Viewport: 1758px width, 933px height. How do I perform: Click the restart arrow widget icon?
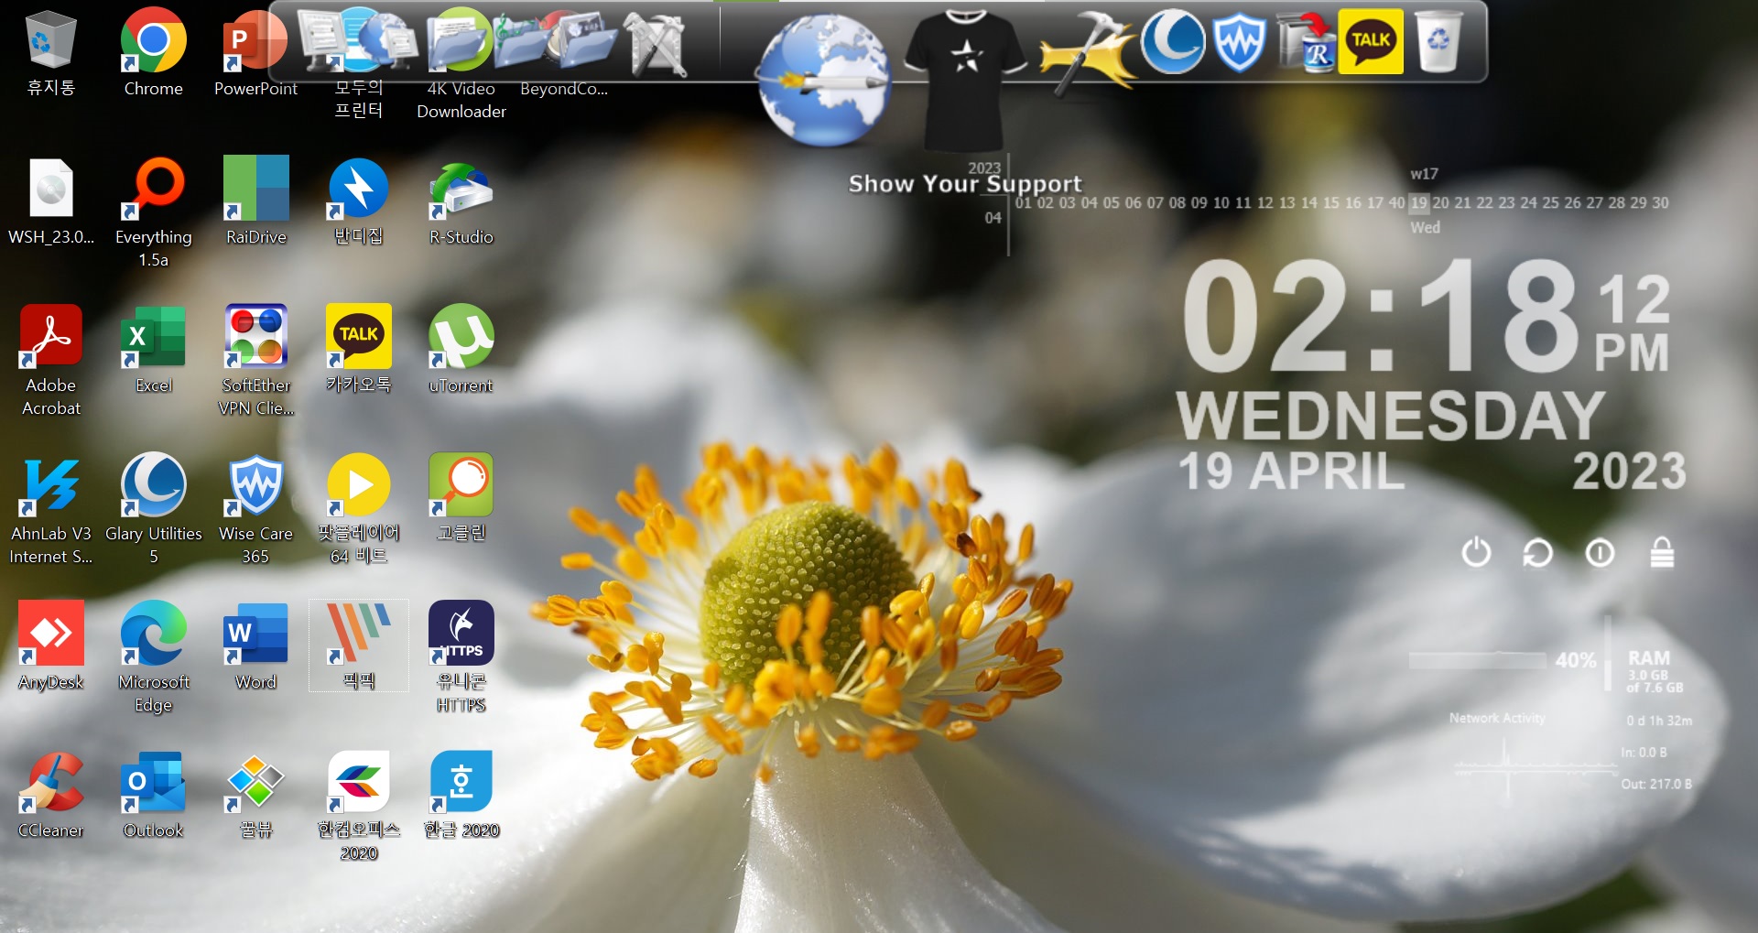pos(1537,553)
